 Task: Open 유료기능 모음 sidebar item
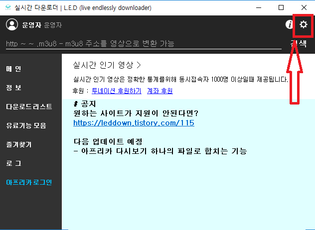click(26, 125)
